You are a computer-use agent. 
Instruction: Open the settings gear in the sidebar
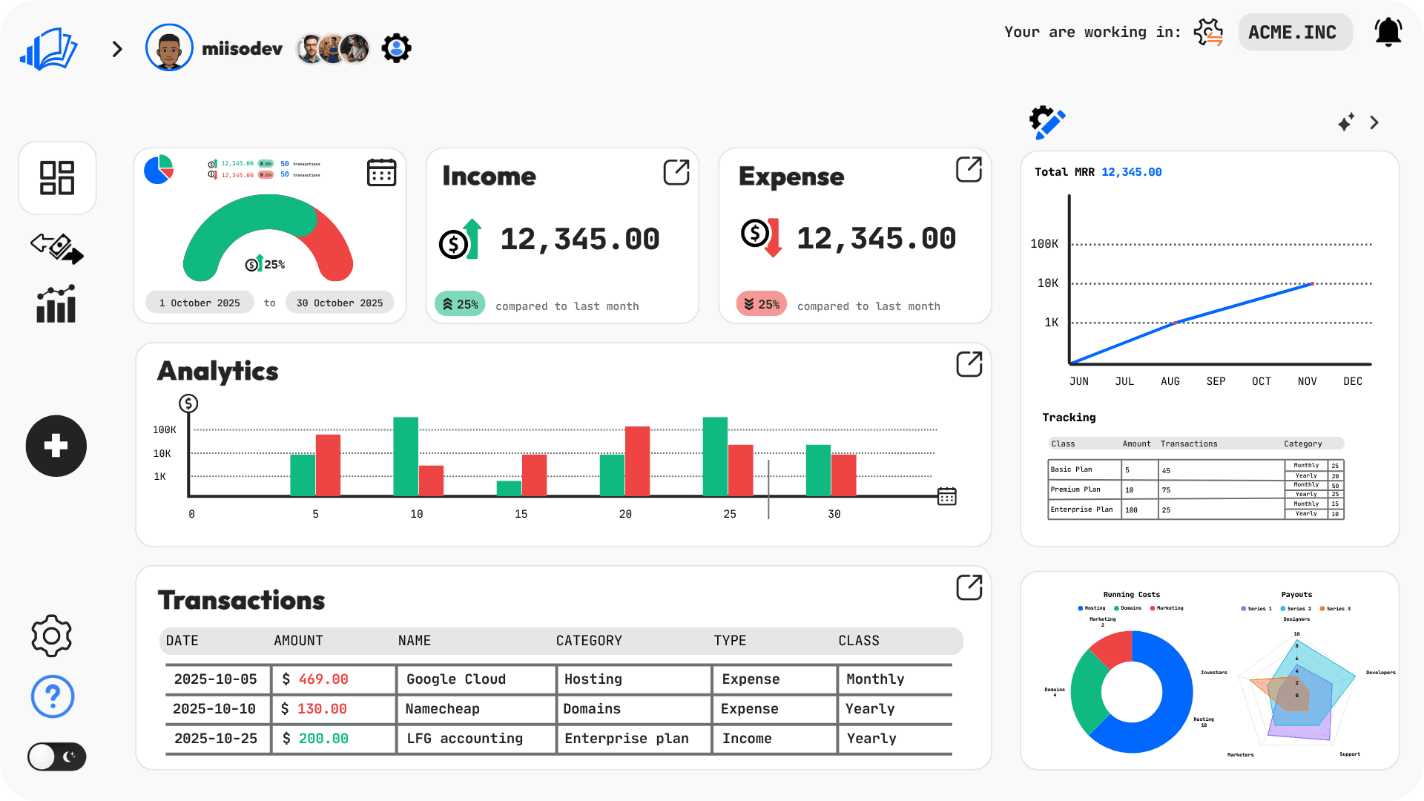(51, 636)
